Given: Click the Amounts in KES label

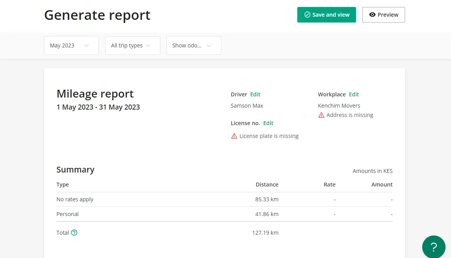Looking at the screenshot, I should 372,171.
